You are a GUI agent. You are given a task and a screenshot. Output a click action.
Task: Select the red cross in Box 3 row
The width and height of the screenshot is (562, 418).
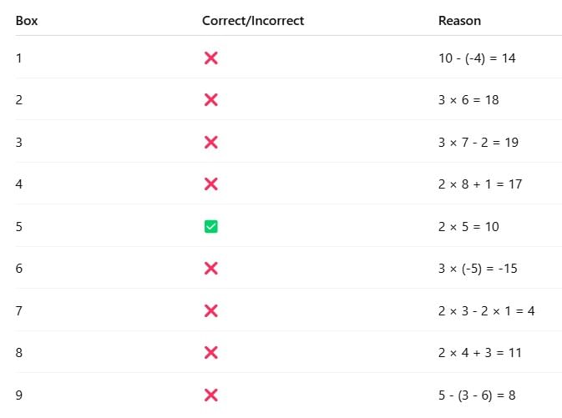point(210,142)
